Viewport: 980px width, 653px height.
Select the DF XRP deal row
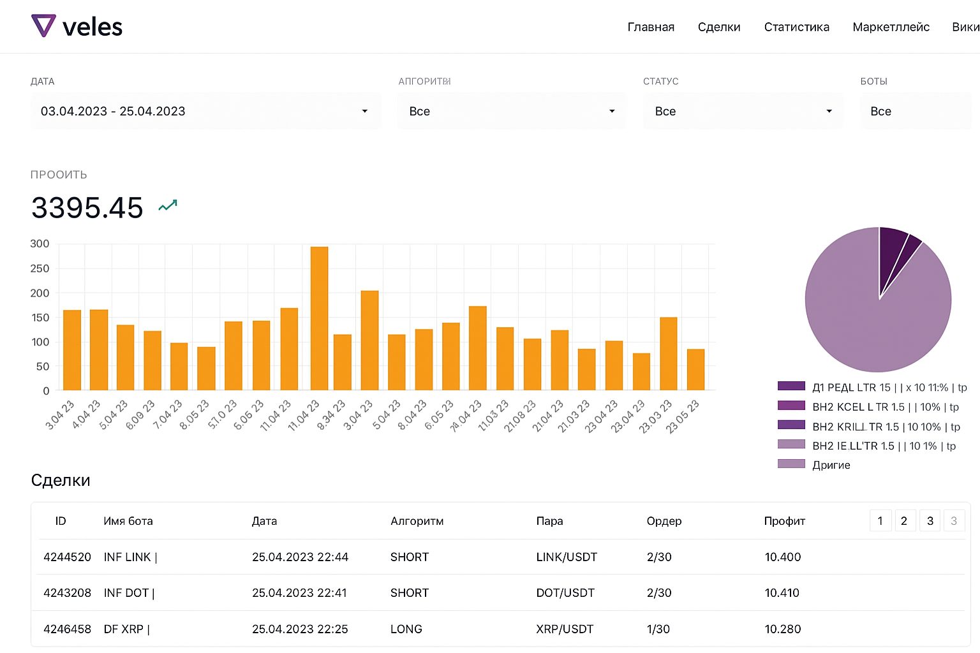(x=498, y=629)
